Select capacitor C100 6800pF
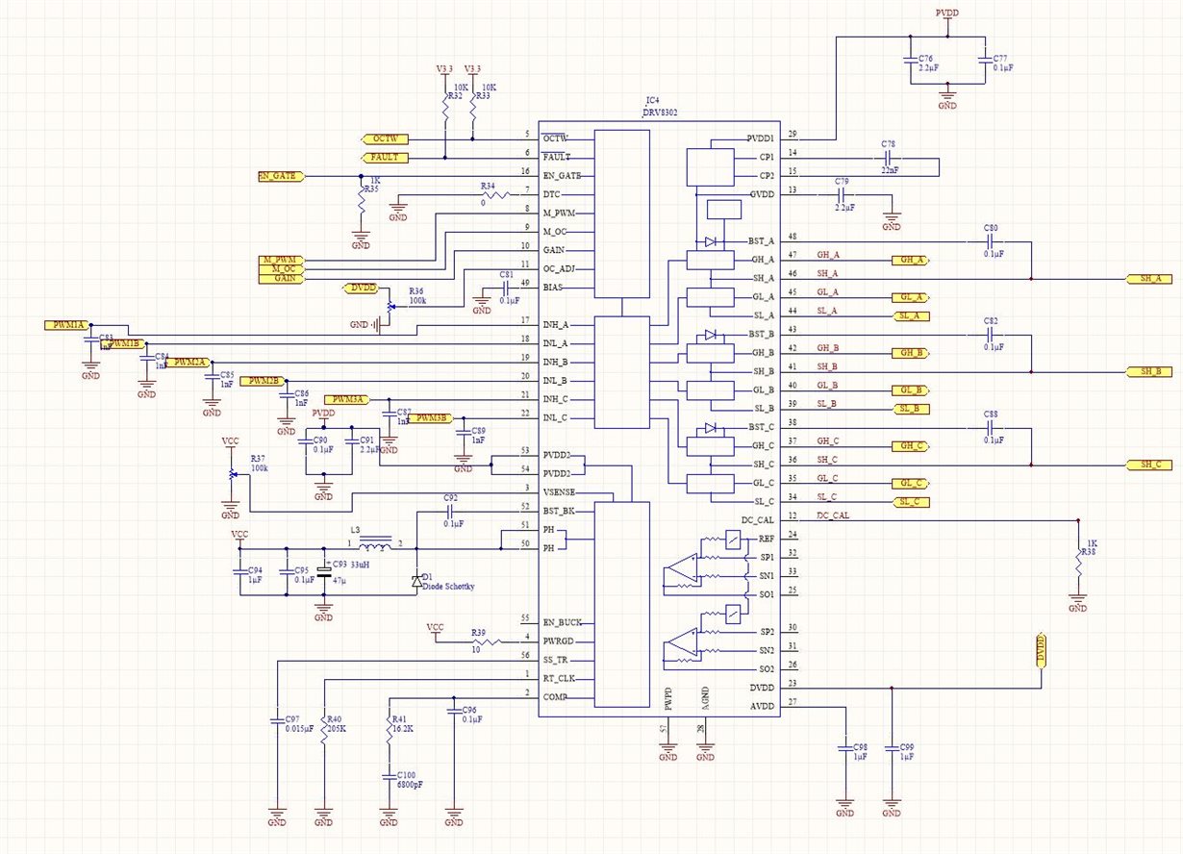The image size is (1183, 854). click(x=389, y=777)
